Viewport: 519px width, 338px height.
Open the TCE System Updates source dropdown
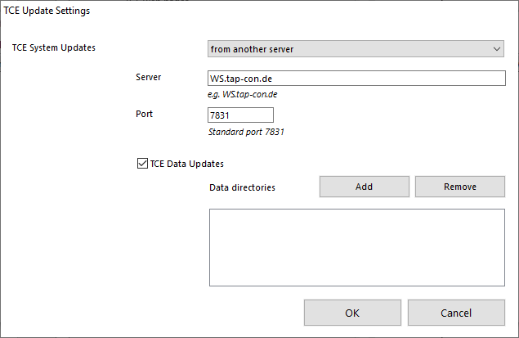pos(356,49)
